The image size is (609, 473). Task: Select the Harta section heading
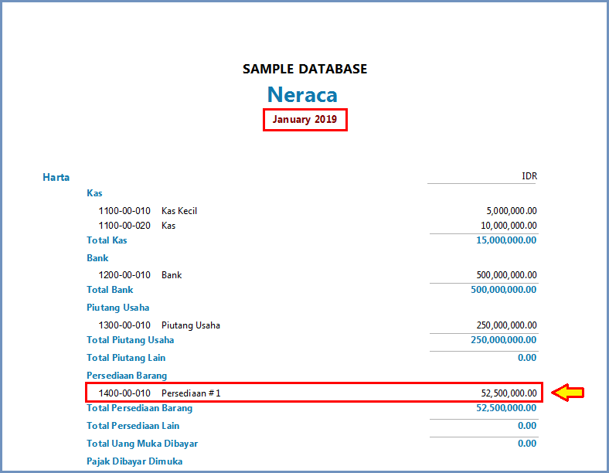pos(56,177)
